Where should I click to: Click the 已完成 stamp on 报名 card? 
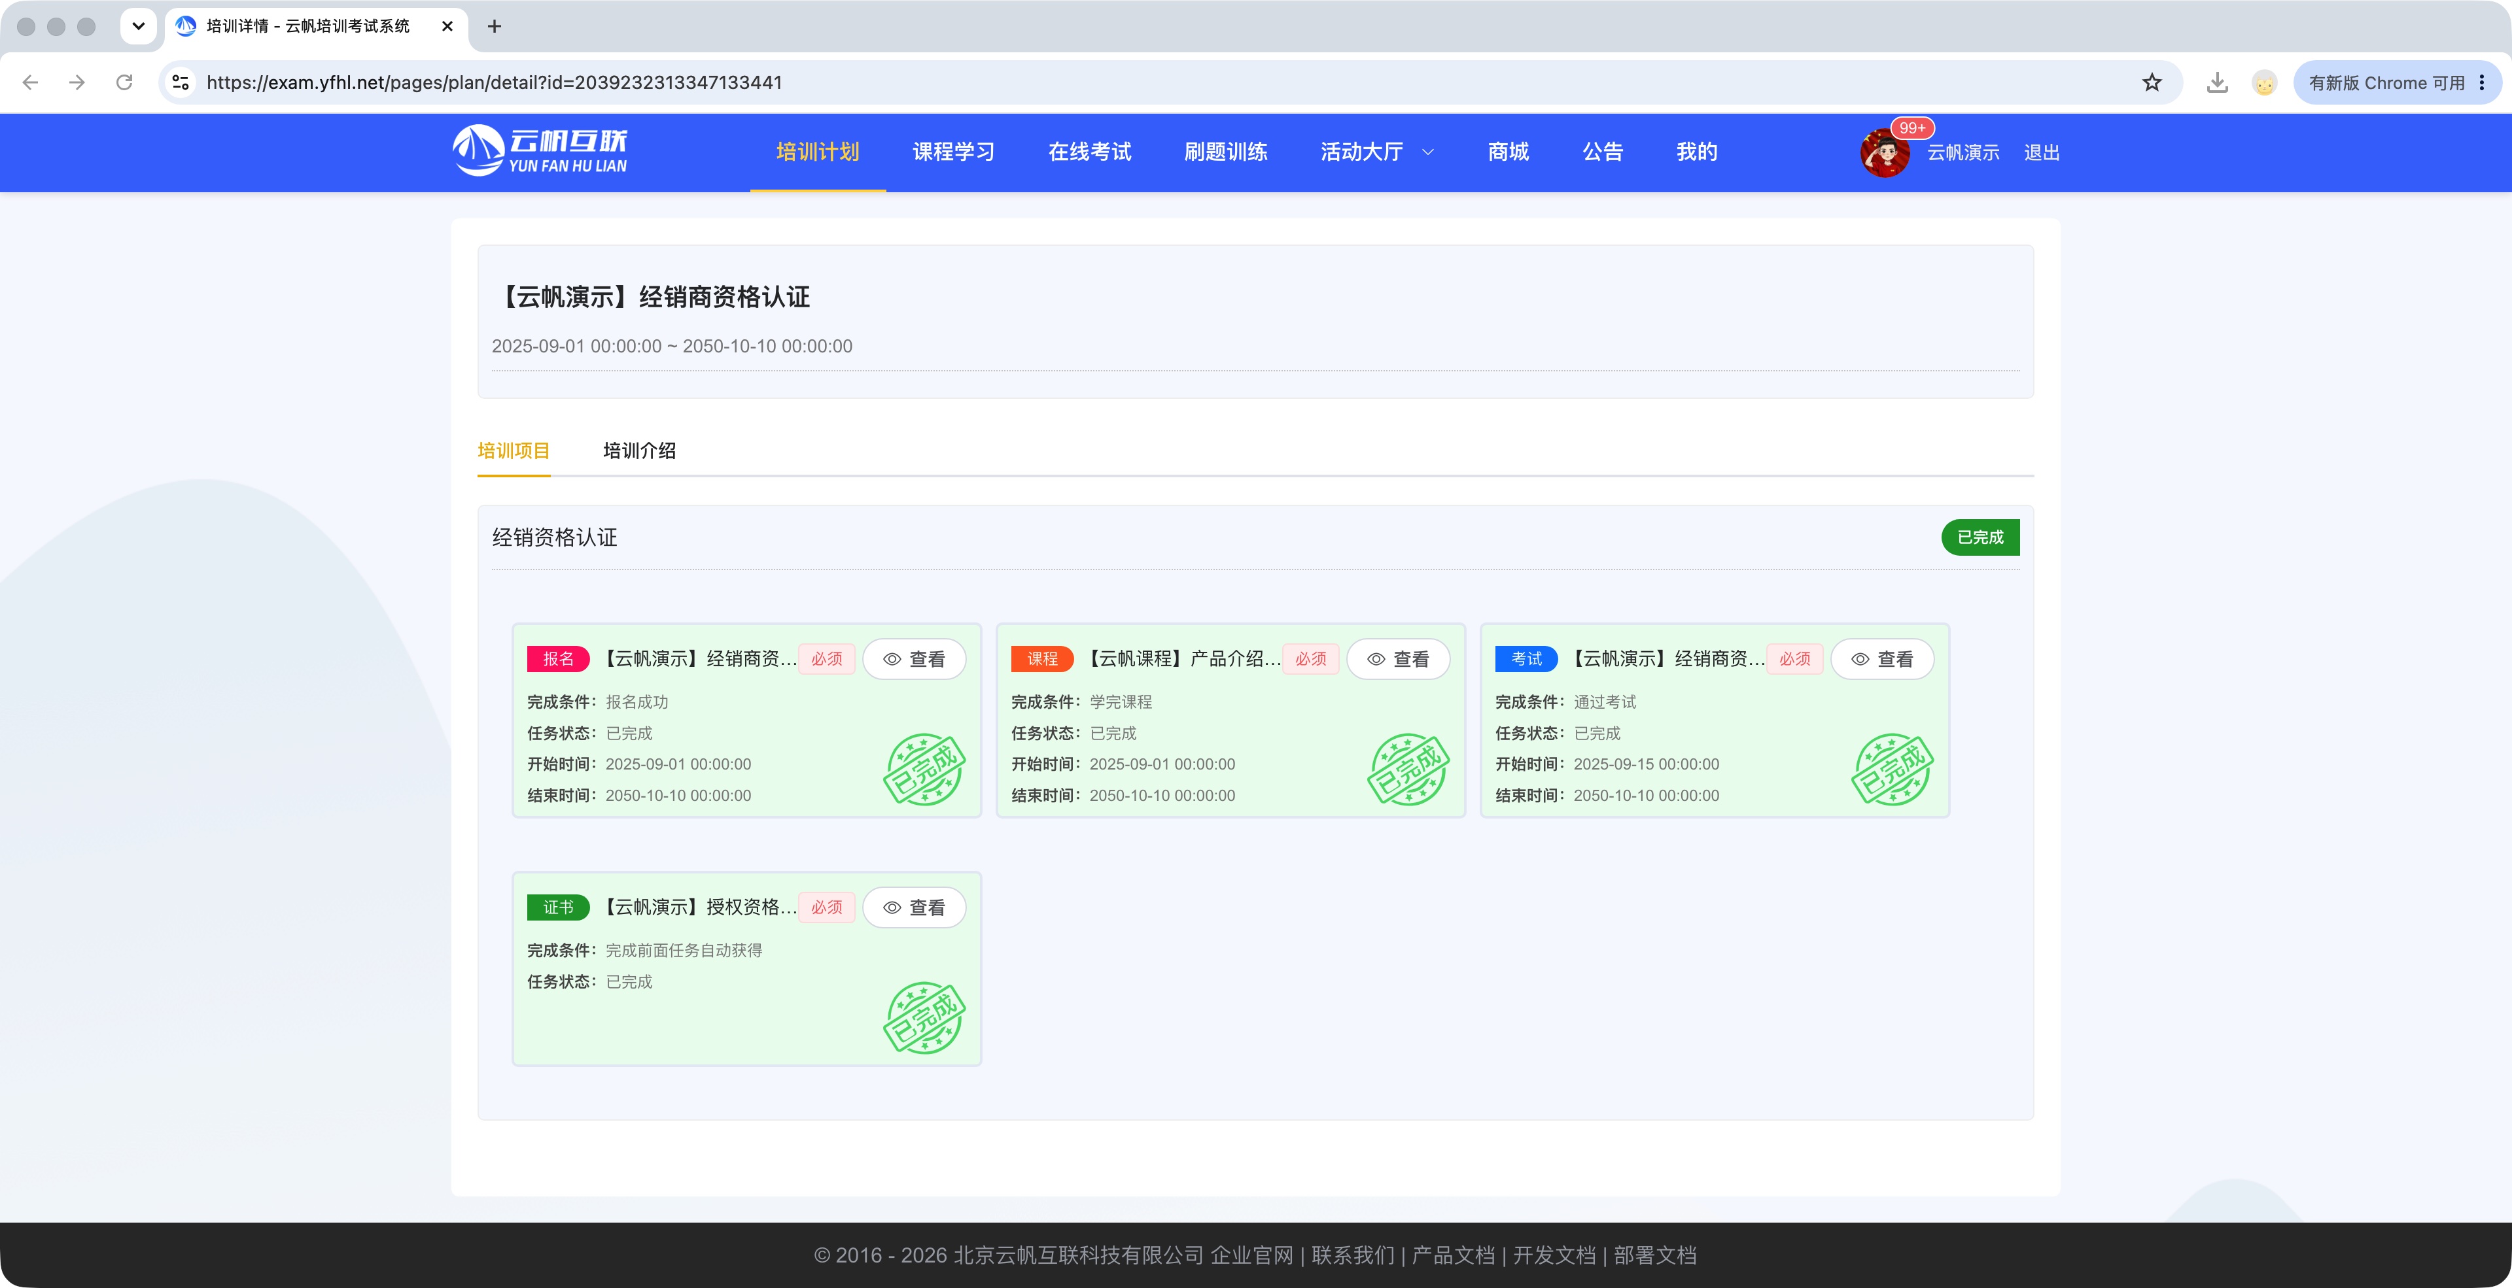coord(924,770)
